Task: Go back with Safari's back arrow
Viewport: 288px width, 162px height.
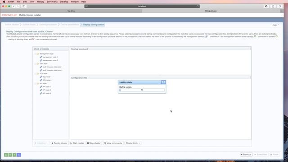Action: click(x=14, y=6)
